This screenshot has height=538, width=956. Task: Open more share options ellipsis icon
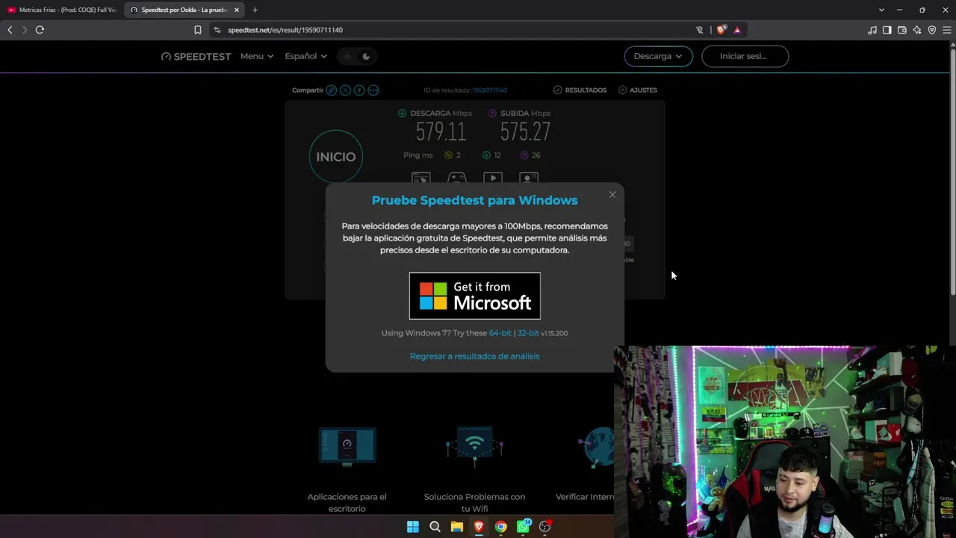tap(373, 90)
